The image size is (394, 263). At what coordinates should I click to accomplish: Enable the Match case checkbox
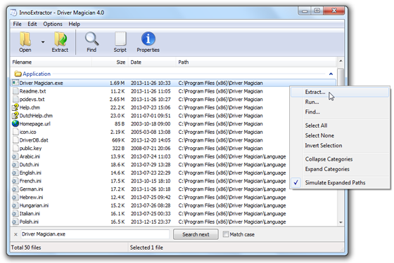(226, 234)
